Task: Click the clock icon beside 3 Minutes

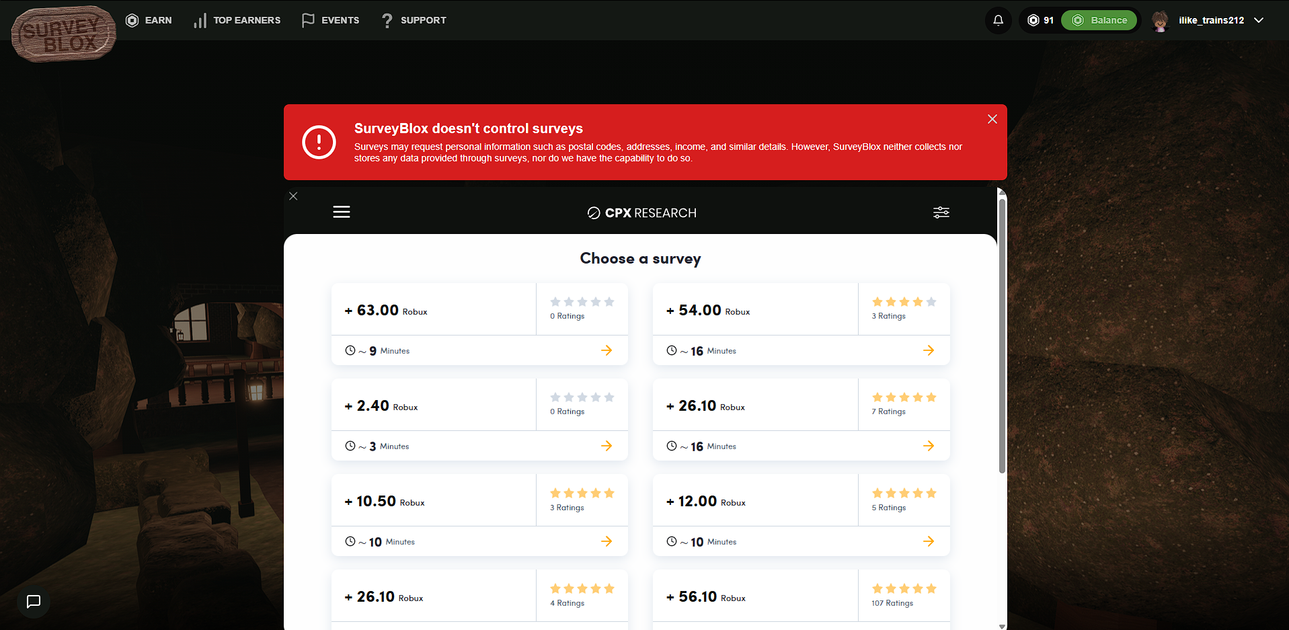Action: (350, 446)
